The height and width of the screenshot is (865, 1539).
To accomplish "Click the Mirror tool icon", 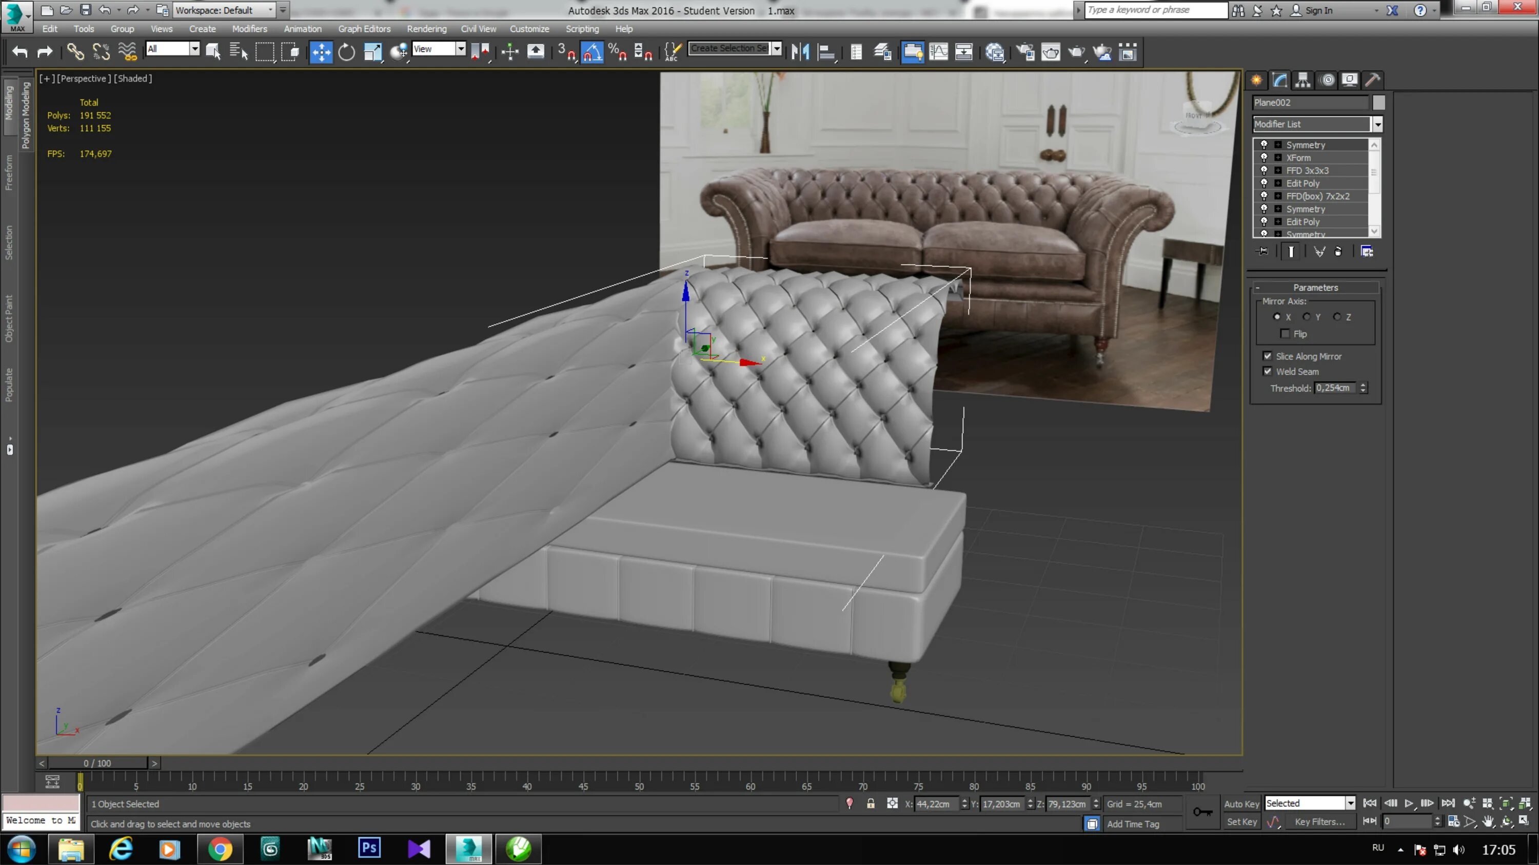I will pos(801,51).
